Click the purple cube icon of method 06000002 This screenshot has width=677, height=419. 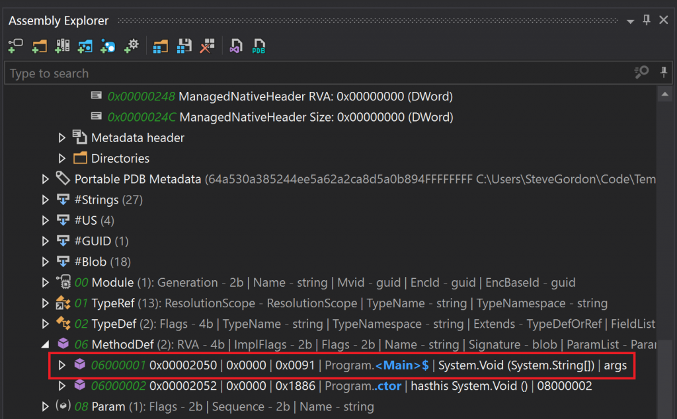click(80, 385)
